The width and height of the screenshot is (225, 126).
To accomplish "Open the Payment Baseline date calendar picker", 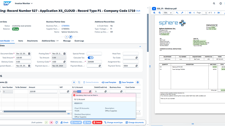I will [x=29, y=66].
